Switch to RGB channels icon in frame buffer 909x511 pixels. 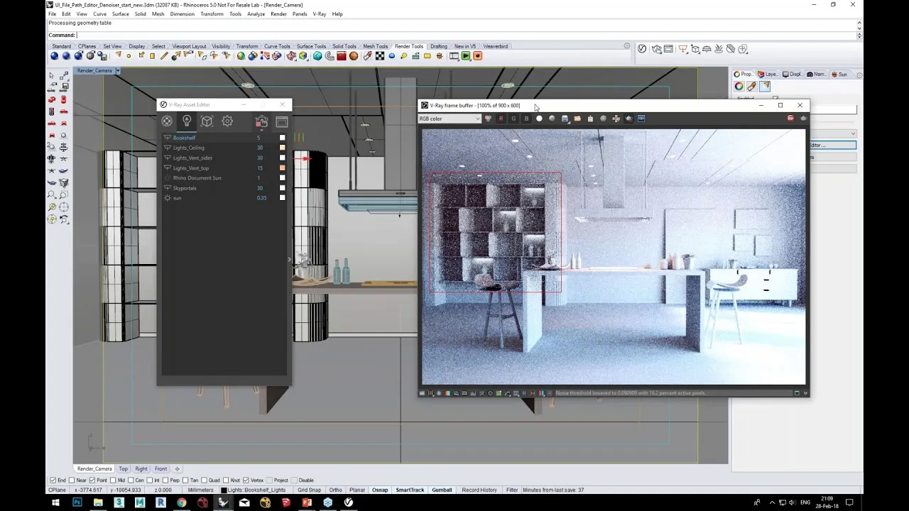[x=488, y=119]
